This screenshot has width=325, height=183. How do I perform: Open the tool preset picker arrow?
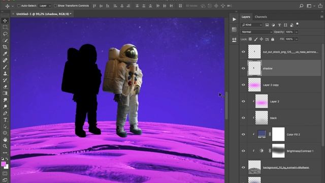[x=12, y=6]
